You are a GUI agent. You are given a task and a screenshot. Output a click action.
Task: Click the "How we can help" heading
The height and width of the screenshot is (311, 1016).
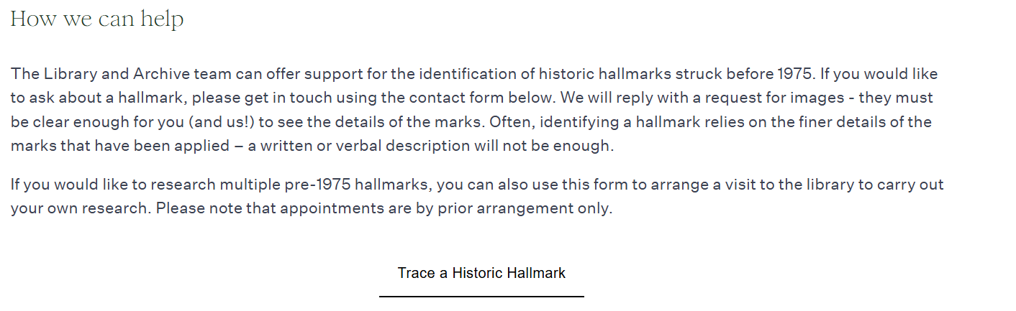point(97,19)
